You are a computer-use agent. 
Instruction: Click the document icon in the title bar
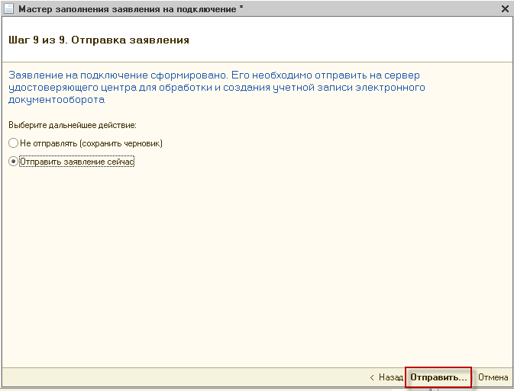click(8, 8)
